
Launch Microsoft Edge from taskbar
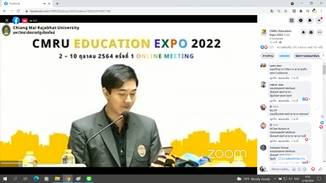click(36, 178)
